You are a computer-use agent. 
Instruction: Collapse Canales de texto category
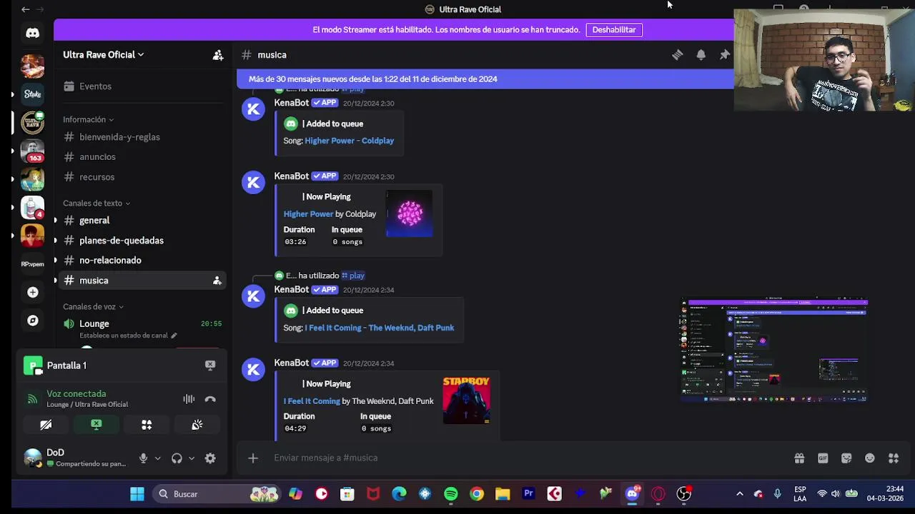pyautogui.click(x=97, y=203)
